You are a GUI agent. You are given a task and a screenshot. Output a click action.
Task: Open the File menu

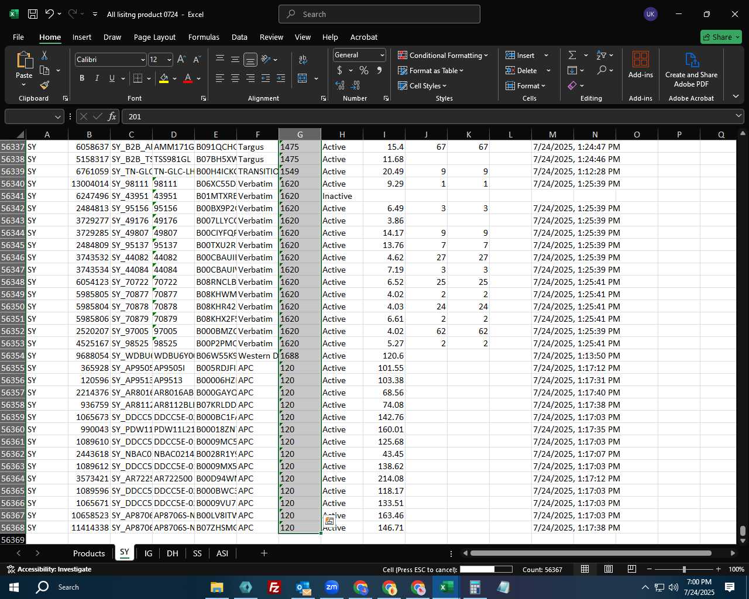(x=18, y=37)
